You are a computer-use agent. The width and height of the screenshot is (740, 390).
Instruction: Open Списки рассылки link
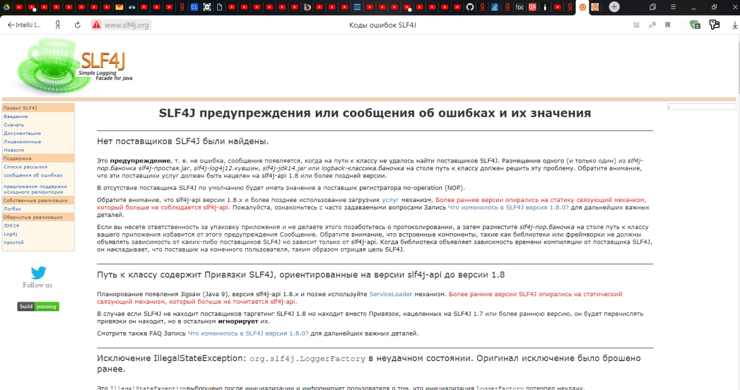click(x=25, y=167)
